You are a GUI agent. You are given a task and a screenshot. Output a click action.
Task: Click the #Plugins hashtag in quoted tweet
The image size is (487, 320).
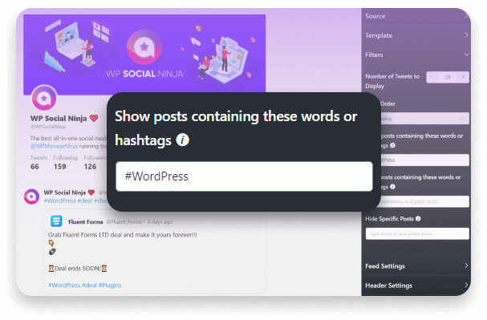click(x=110, y=286)
